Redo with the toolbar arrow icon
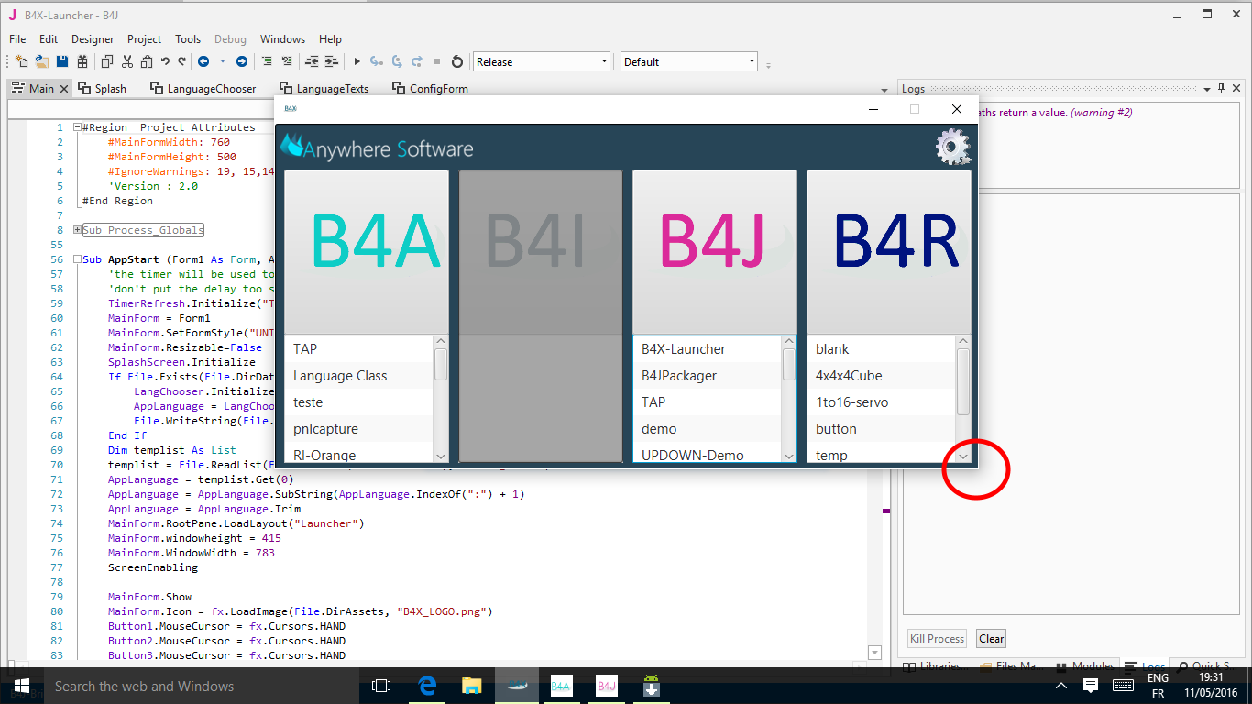 point(182,61)
